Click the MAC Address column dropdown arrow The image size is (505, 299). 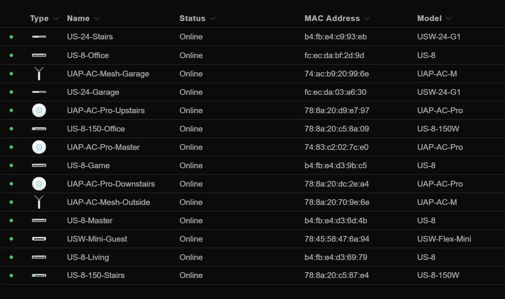(x=367, y=18)
